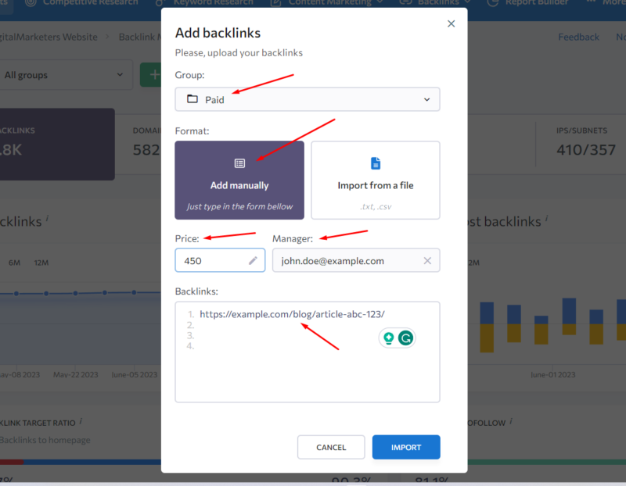Click the DOMAINS count 582
This screenshot has width=626, height=486.
(x=147, y=150)
